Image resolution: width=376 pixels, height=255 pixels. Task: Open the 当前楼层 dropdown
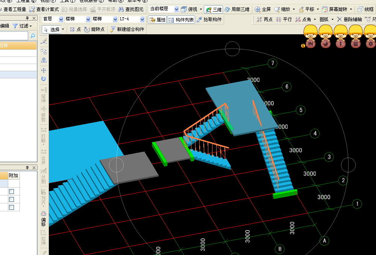tap(176, 9)
